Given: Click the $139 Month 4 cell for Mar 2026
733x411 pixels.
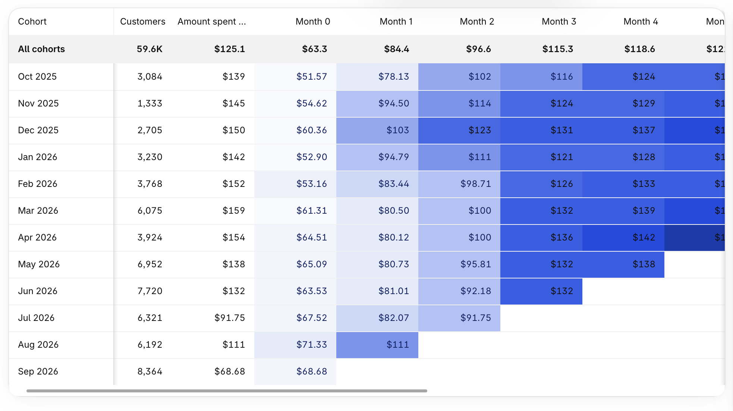Looking at the screenshot, I should coord(623,211).
